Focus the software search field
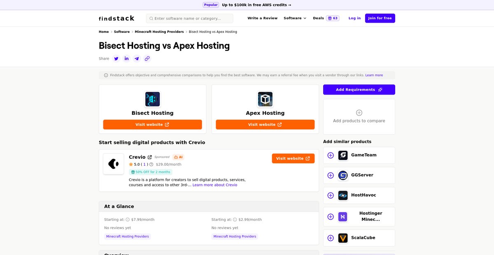 (x=190, y=19)
